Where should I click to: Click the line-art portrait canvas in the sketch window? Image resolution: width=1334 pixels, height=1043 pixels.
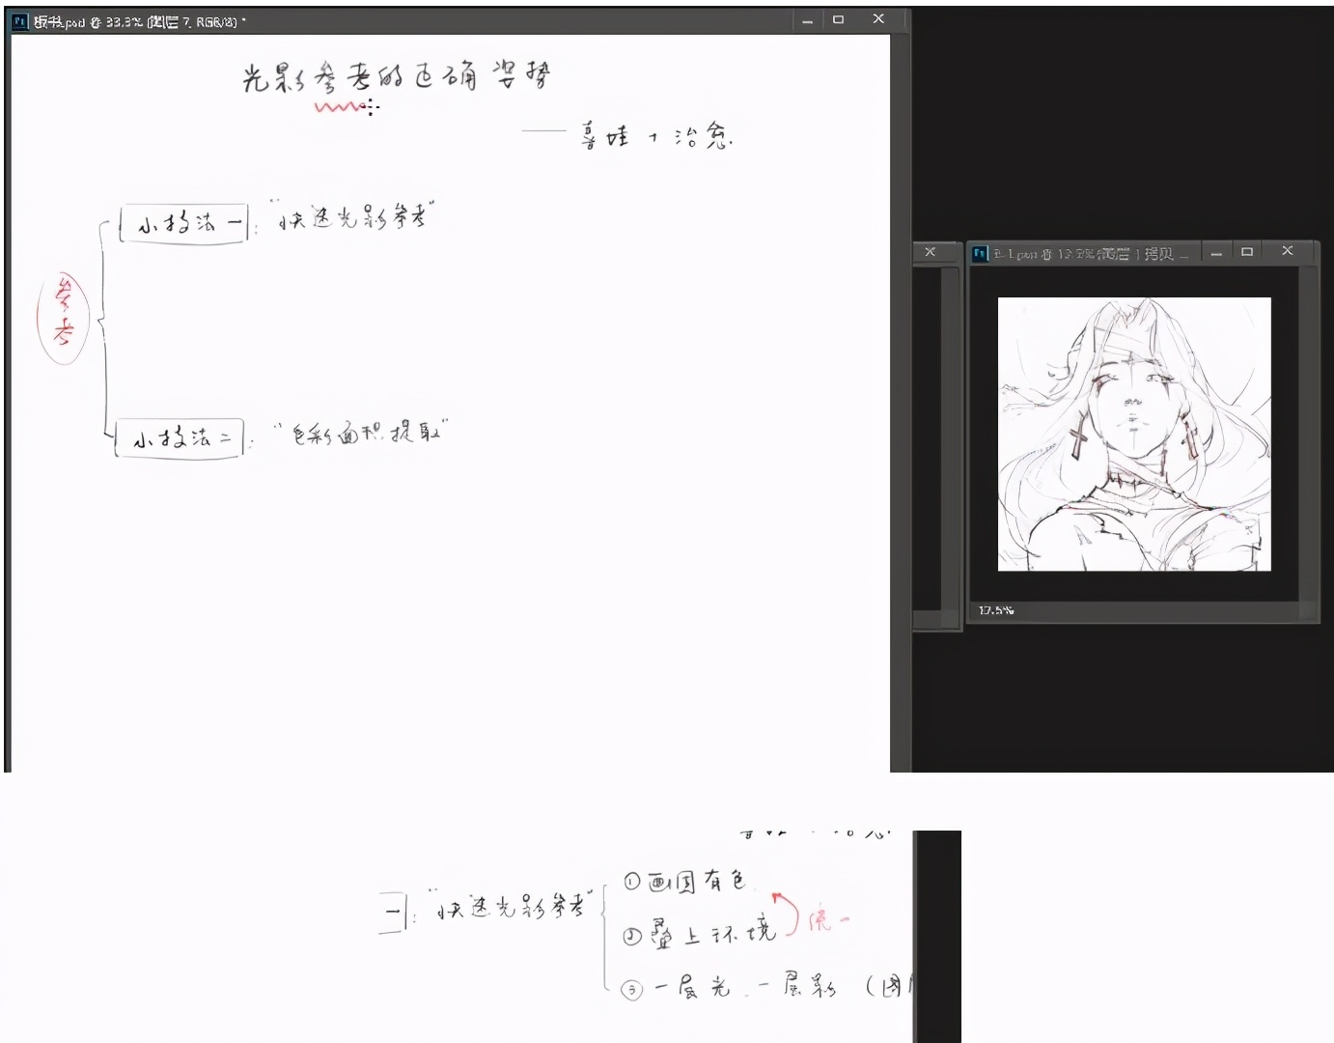(1134, 435)
